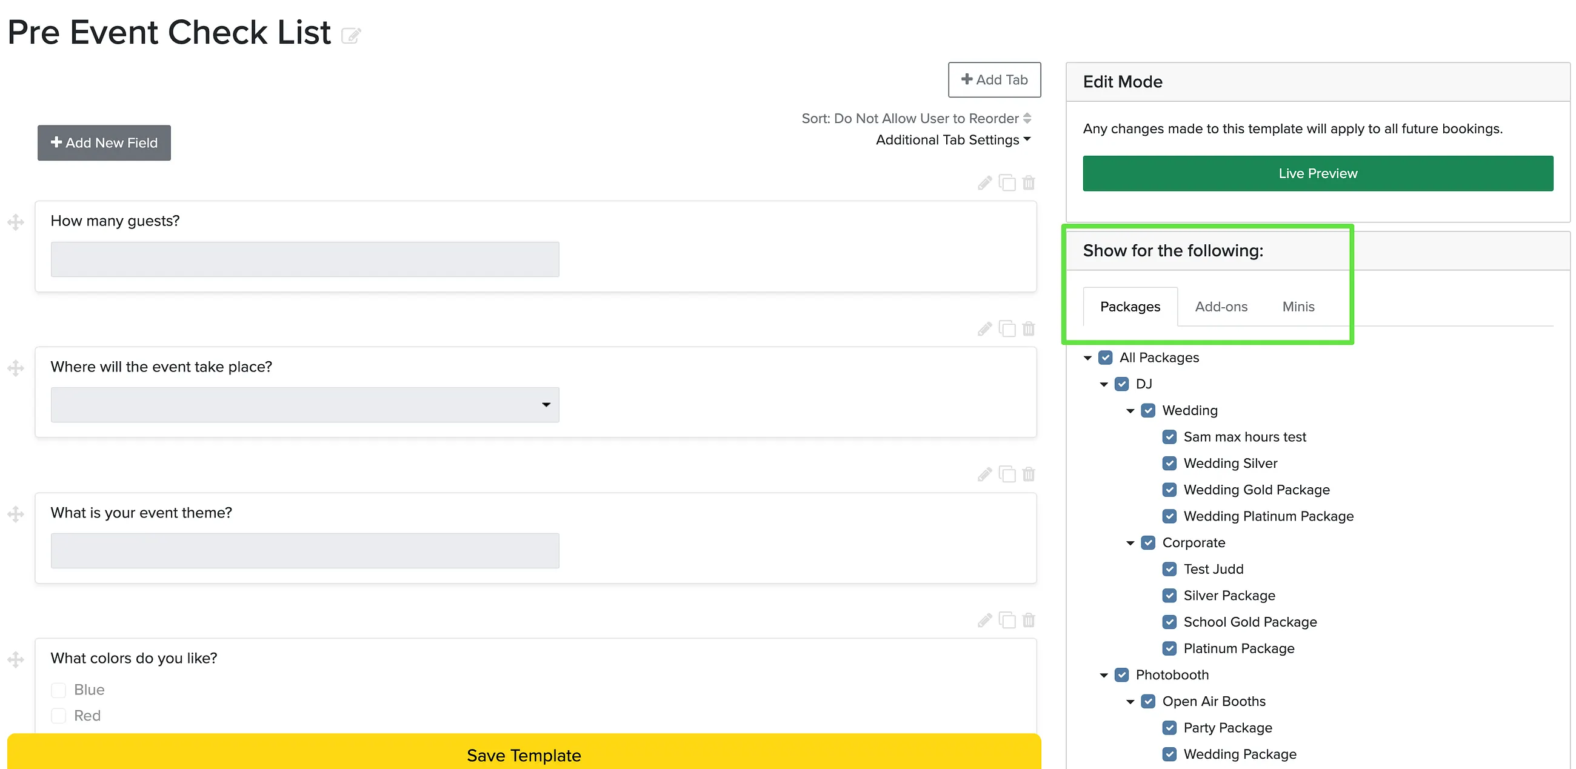
Task: Click the Add Tab button
Action: coord(994,79)
